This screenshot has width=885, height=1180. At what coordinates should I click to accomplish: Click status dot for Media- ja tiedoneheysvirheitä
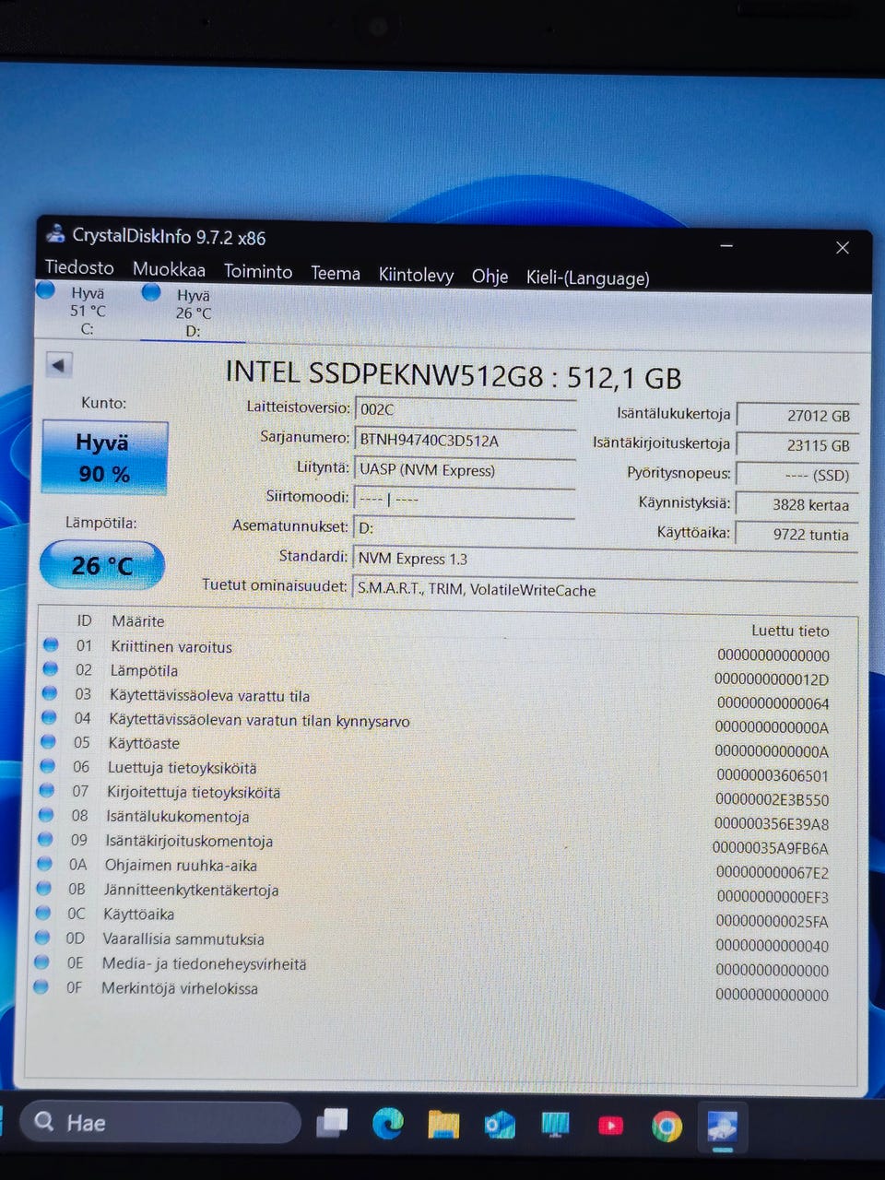click(x=41, y=962)
